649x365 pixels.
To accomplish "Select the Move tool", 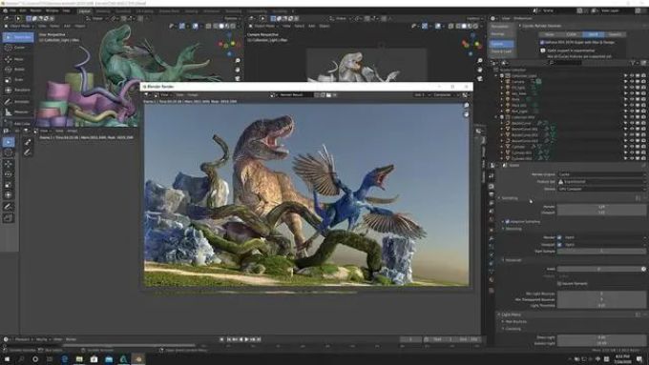I will coord(18,59).
